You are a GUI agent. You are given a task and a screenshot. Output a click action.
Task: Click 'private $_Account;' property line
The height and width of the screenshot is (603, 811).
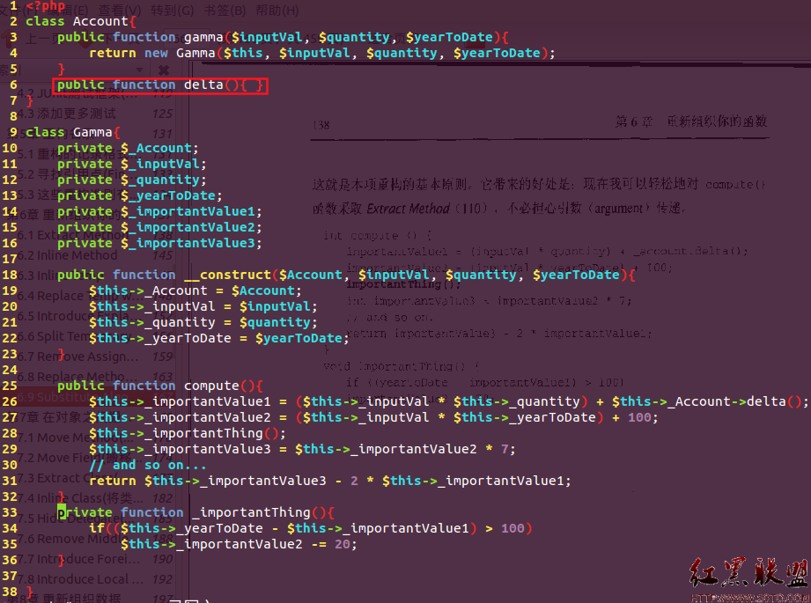click(128, 149)
